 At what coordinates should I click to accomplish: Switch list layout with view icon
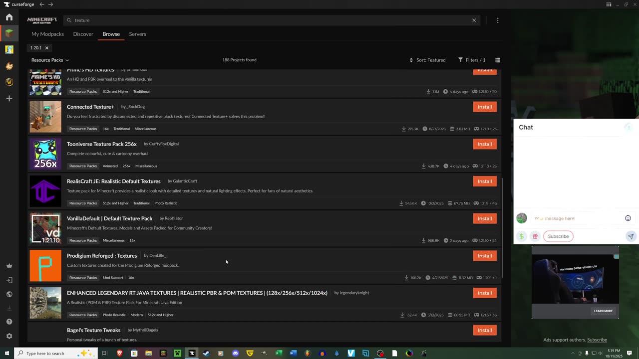click(x=498, y=60)
